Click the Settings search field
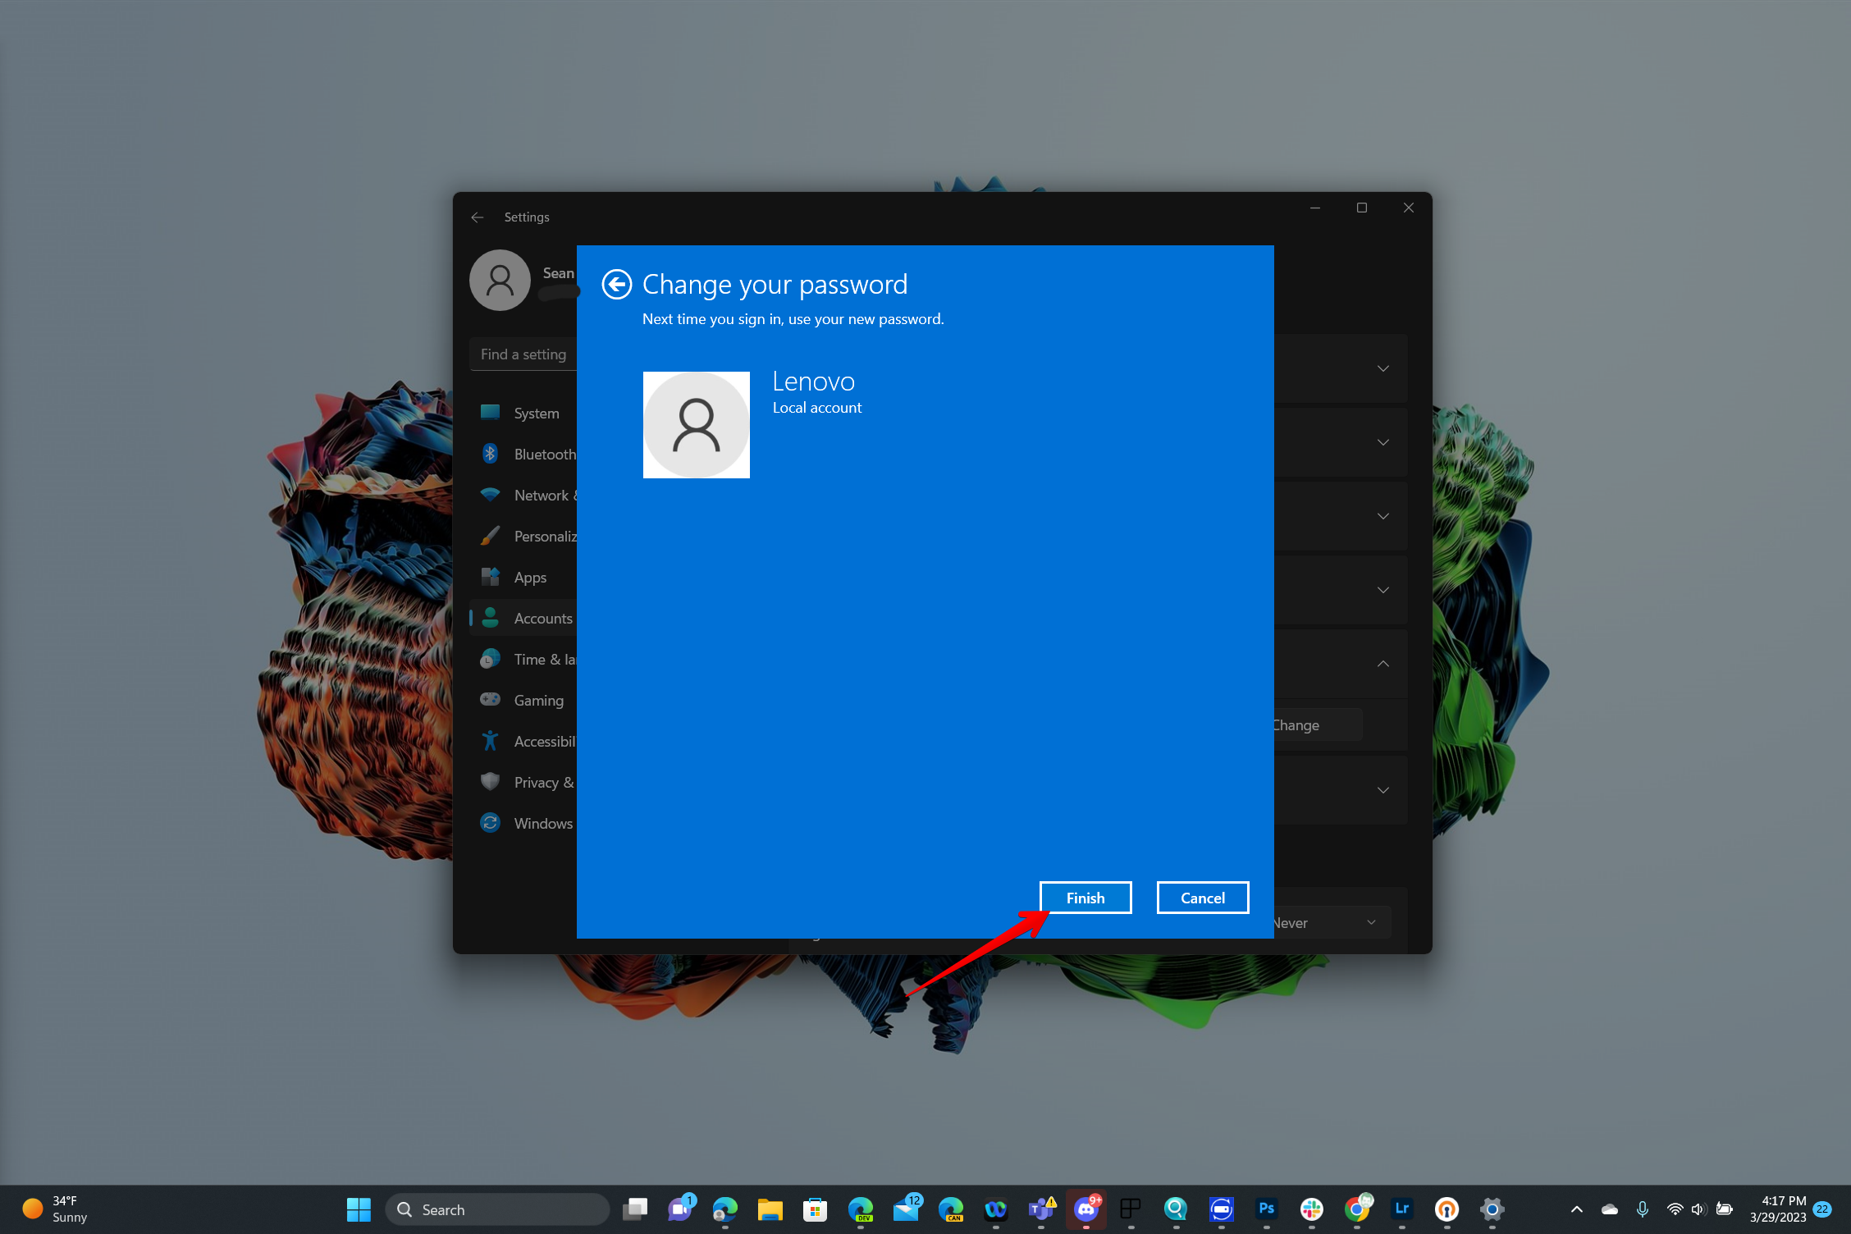Viewport: 1851px width, 1234px height. (523, 354)
